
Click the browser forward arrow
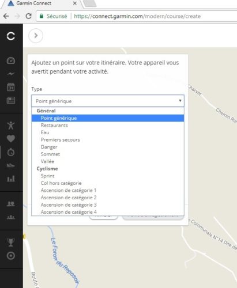[x=17, y=16]
